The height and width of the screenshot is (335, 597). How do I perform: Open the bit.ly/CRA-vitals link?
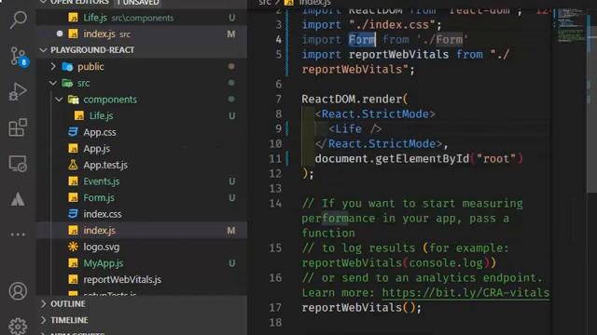pos(465,293)
